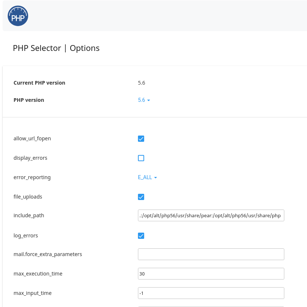Expand the error_reporting E_ALL dropdown
The image size is (307, 307).
(x=145, y=177)
